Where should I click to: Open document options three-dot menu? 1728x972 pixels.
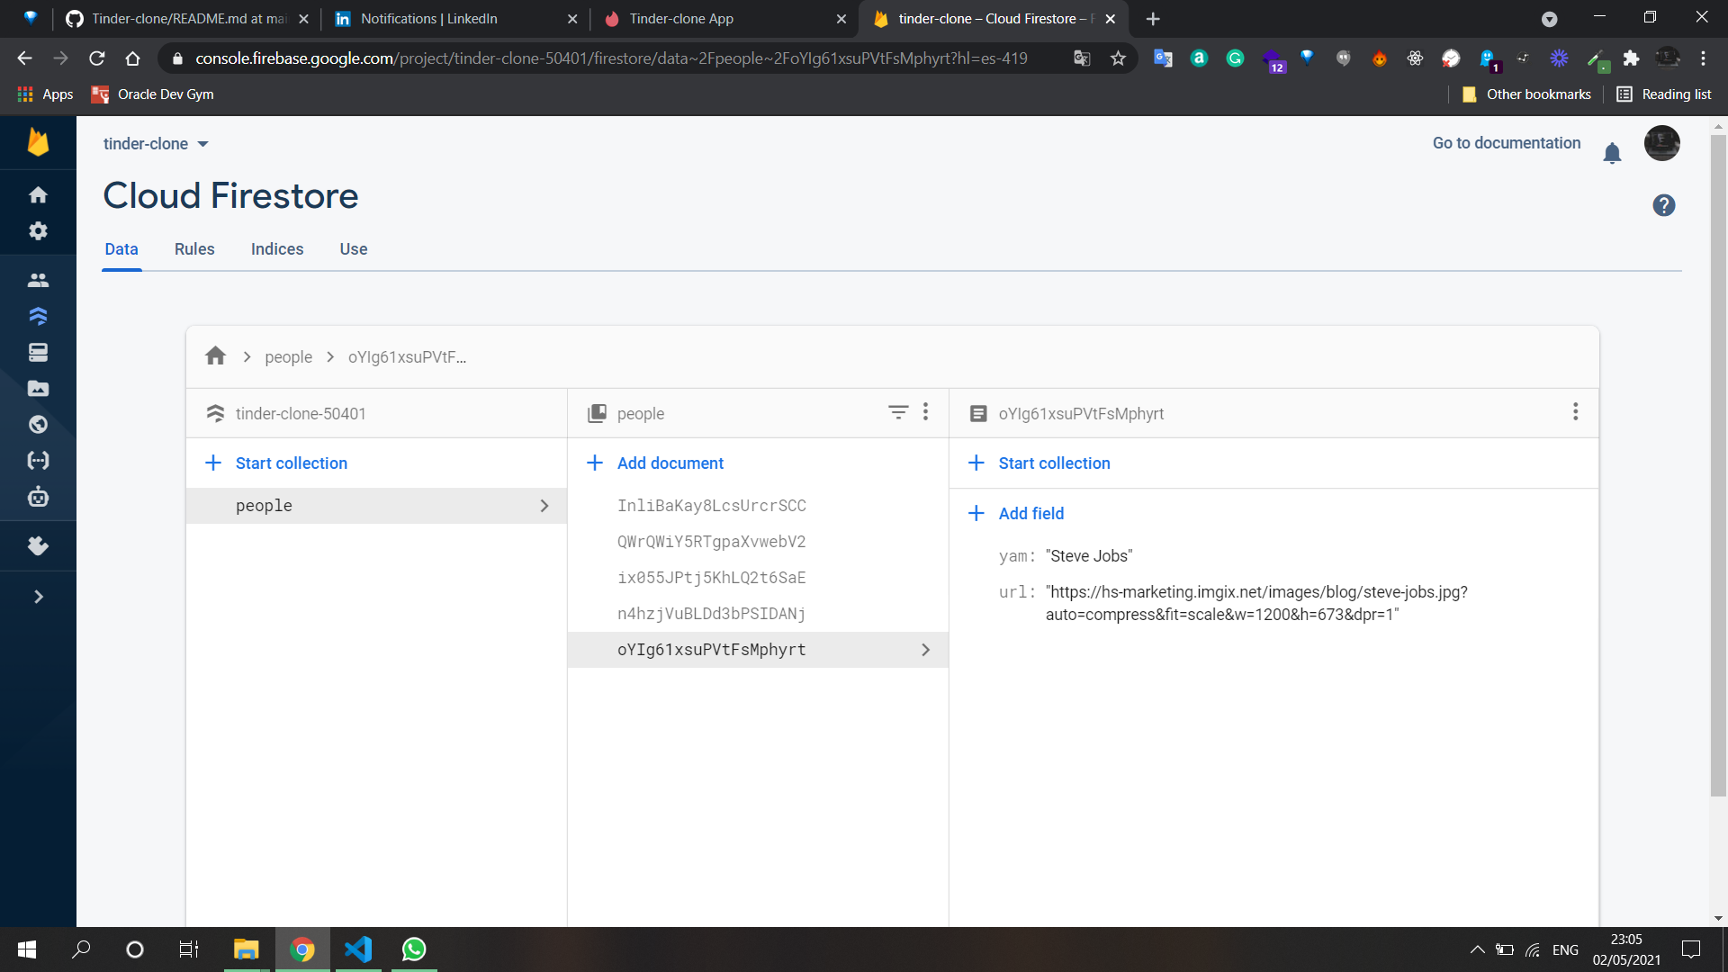click(x=1575, y=412)
